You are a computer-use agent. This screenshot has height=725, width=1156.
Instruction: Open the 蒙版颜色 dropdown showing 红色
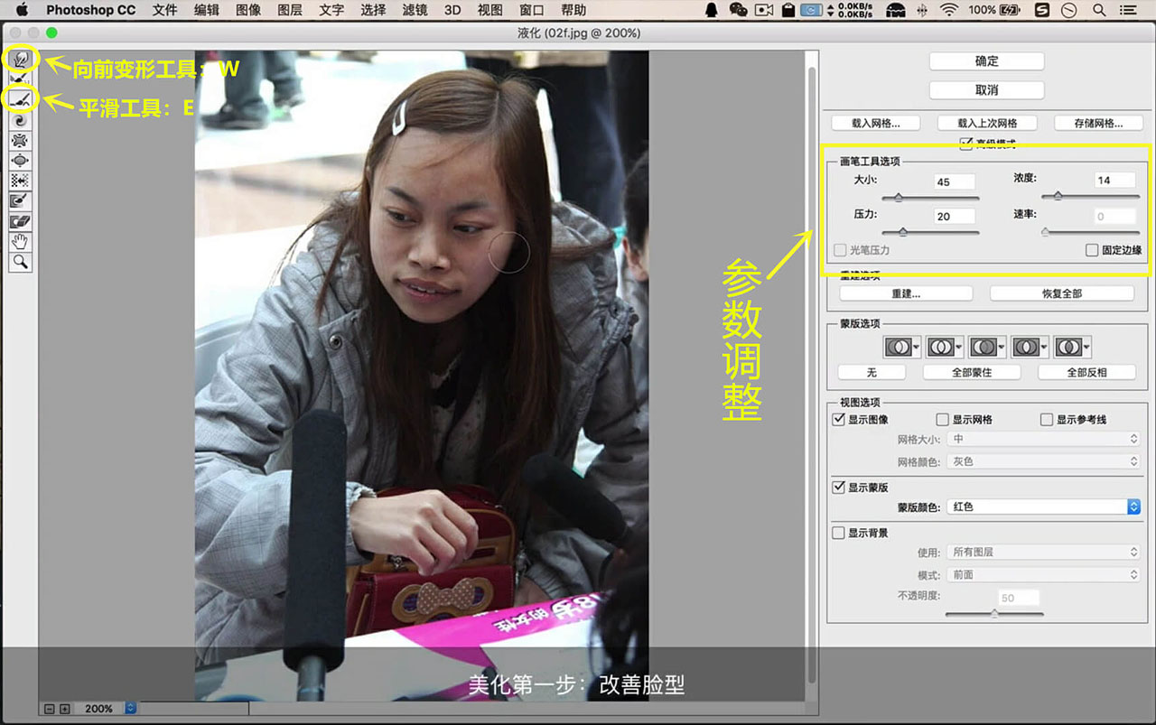pyautogui.click(x=1045, y=507)
